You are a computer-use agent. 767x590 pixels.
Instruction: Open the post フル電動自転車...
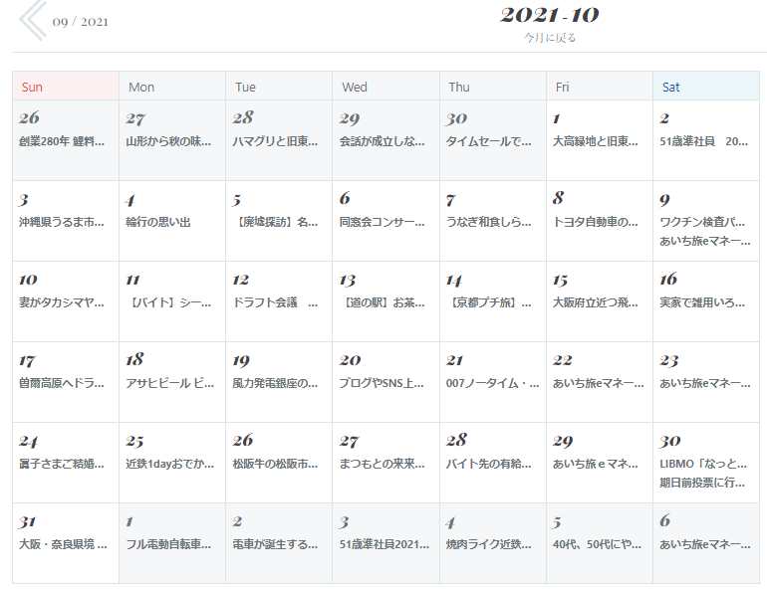click(x=168, y=544)
